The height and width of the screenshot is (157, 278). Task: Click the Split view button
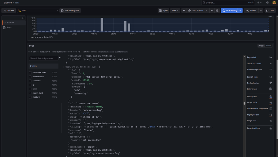tap(163, 11)
